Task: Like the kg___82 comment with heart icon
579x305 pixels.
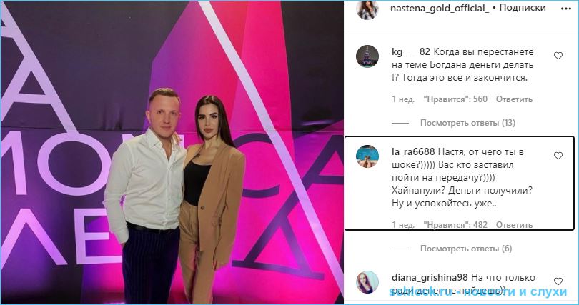Action: pos(558,56)
